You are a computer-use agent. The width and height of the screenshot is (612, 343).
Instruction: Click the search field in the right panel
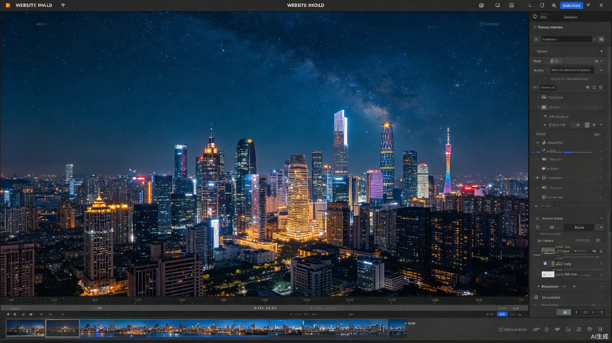point(566,39)
